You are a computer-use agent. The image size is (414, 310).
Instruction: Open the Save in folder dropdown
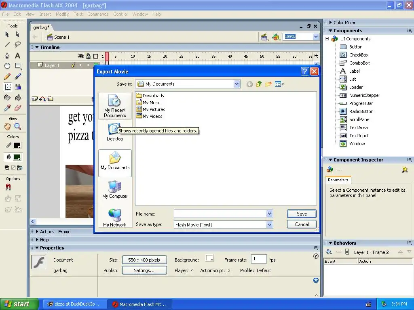coord(237,84)
